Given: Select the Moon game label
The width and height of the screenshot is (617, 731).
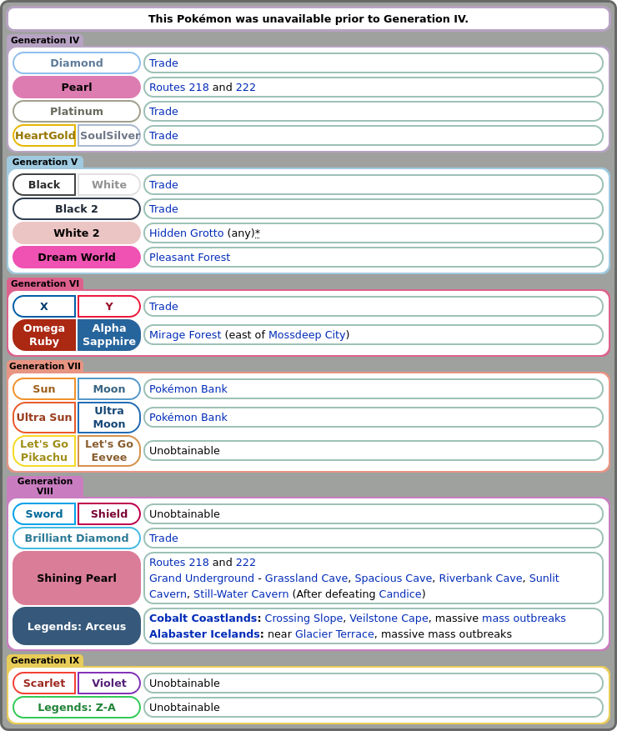Looking at the screenshot, I should (109, 388).
